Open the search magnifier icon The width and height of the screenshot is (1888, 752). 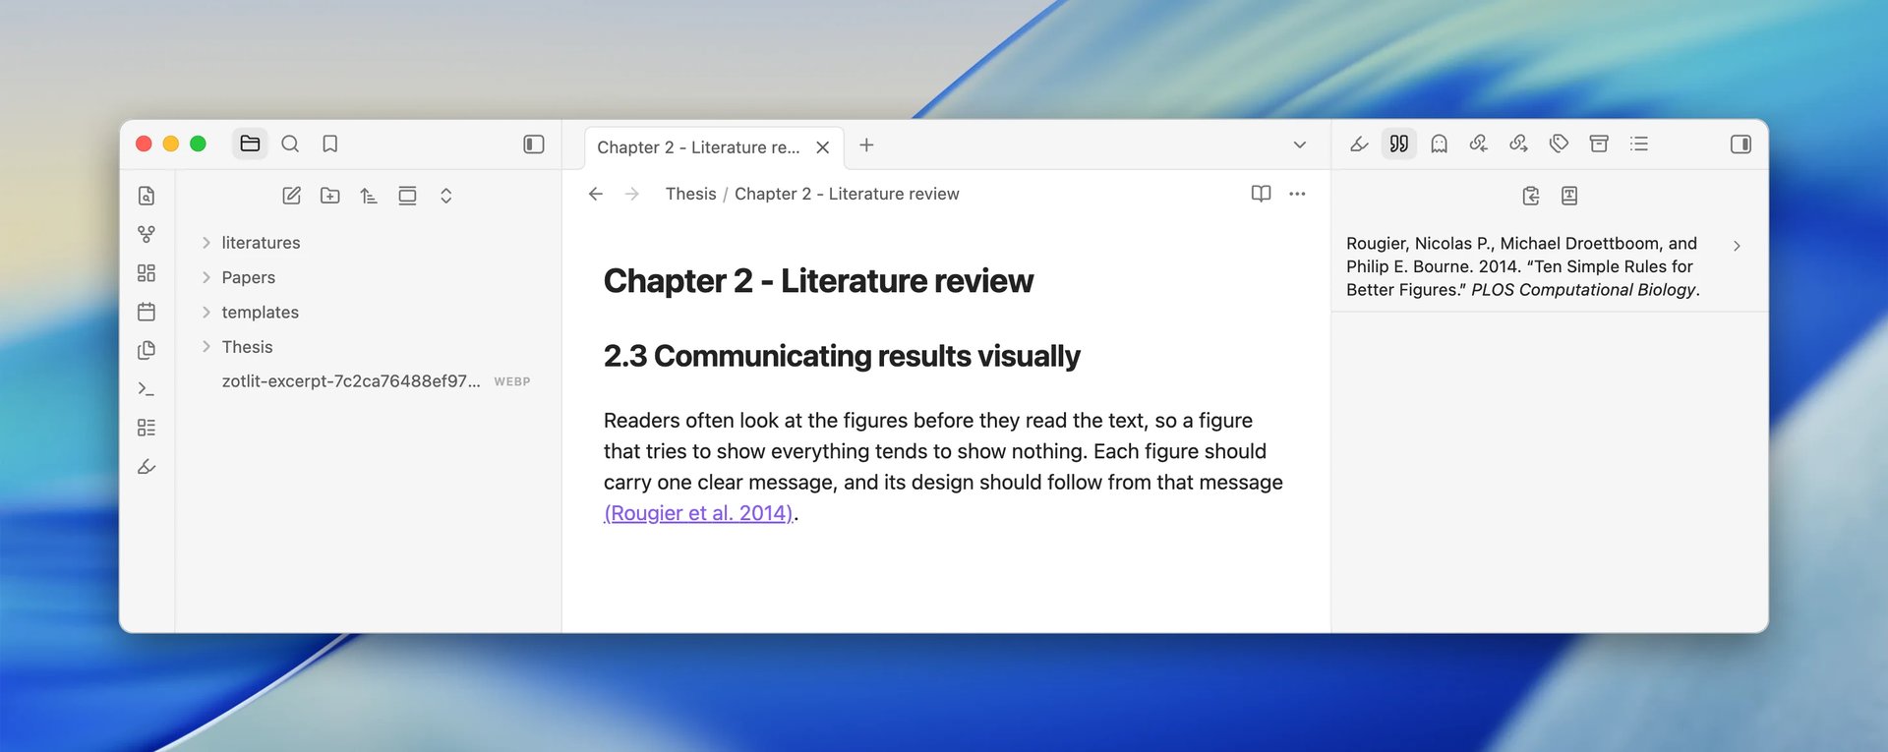pyautogui.click(x=290, y=144)
